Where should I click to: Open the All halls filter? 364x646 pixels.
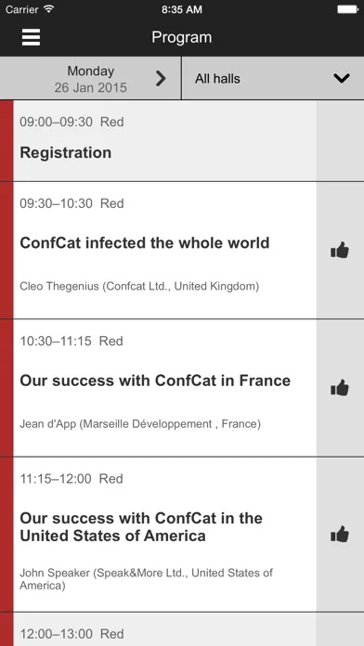tap(273, 78)
